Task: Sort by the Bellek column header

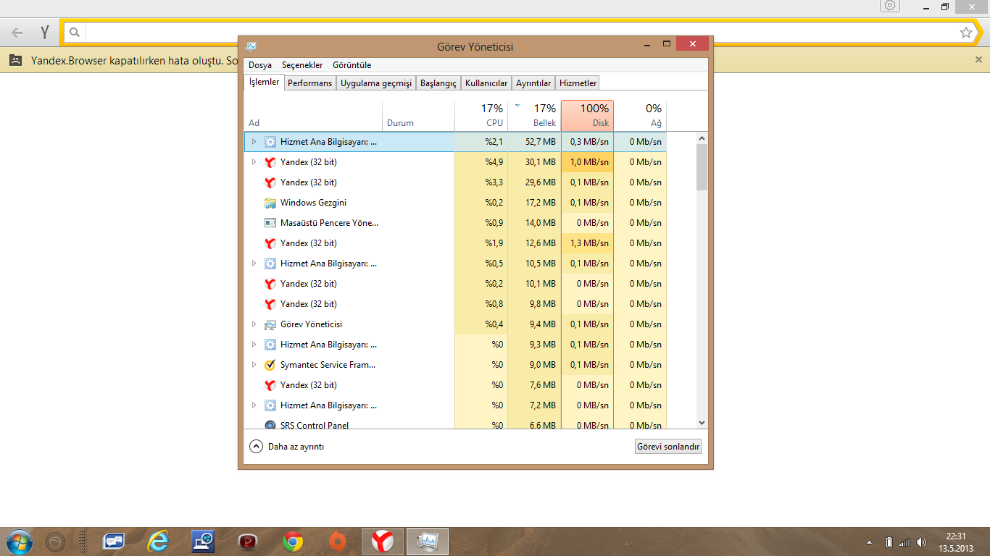Action: 534,116
